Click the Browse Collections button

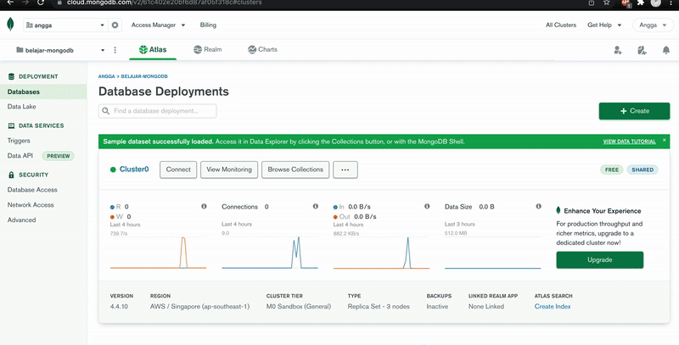point(295,170)
